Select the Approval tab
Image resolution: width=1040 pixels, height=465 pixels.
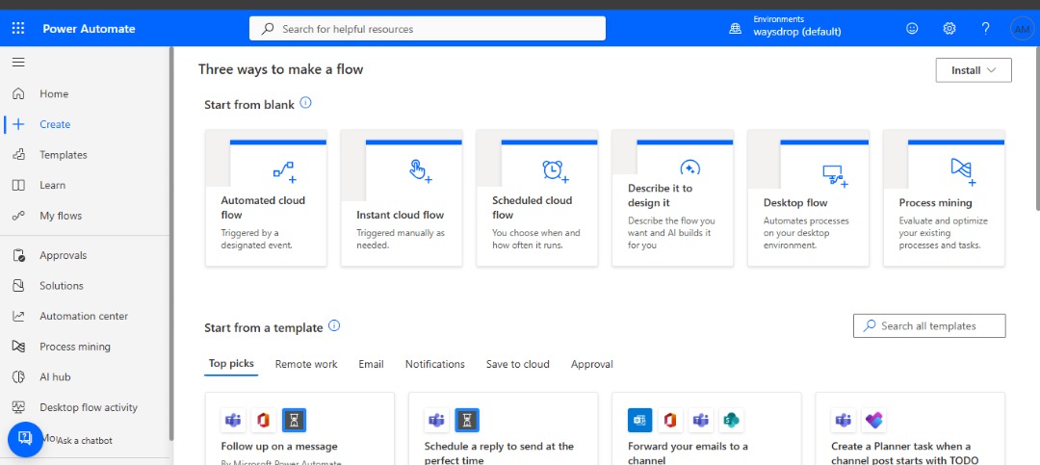(x=591, y=364)
